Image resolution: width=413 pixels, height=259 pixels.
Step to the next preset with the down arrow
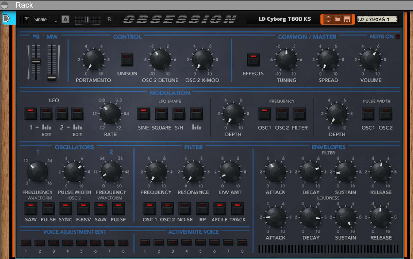(x=328, y=21)
